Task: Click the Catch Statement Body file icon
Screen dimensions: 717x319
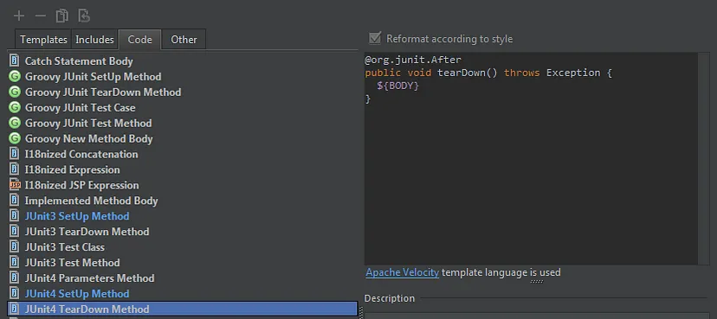Action: pos(15,61)
